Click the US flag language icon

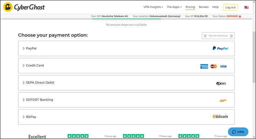point(247,7)
